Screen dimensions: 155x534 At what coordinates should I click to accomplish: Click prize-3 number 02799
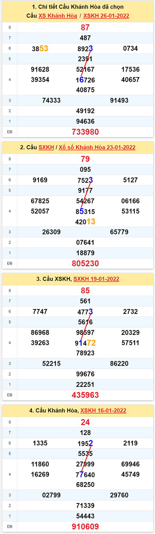pyautogui.click(x=51, y=495)
